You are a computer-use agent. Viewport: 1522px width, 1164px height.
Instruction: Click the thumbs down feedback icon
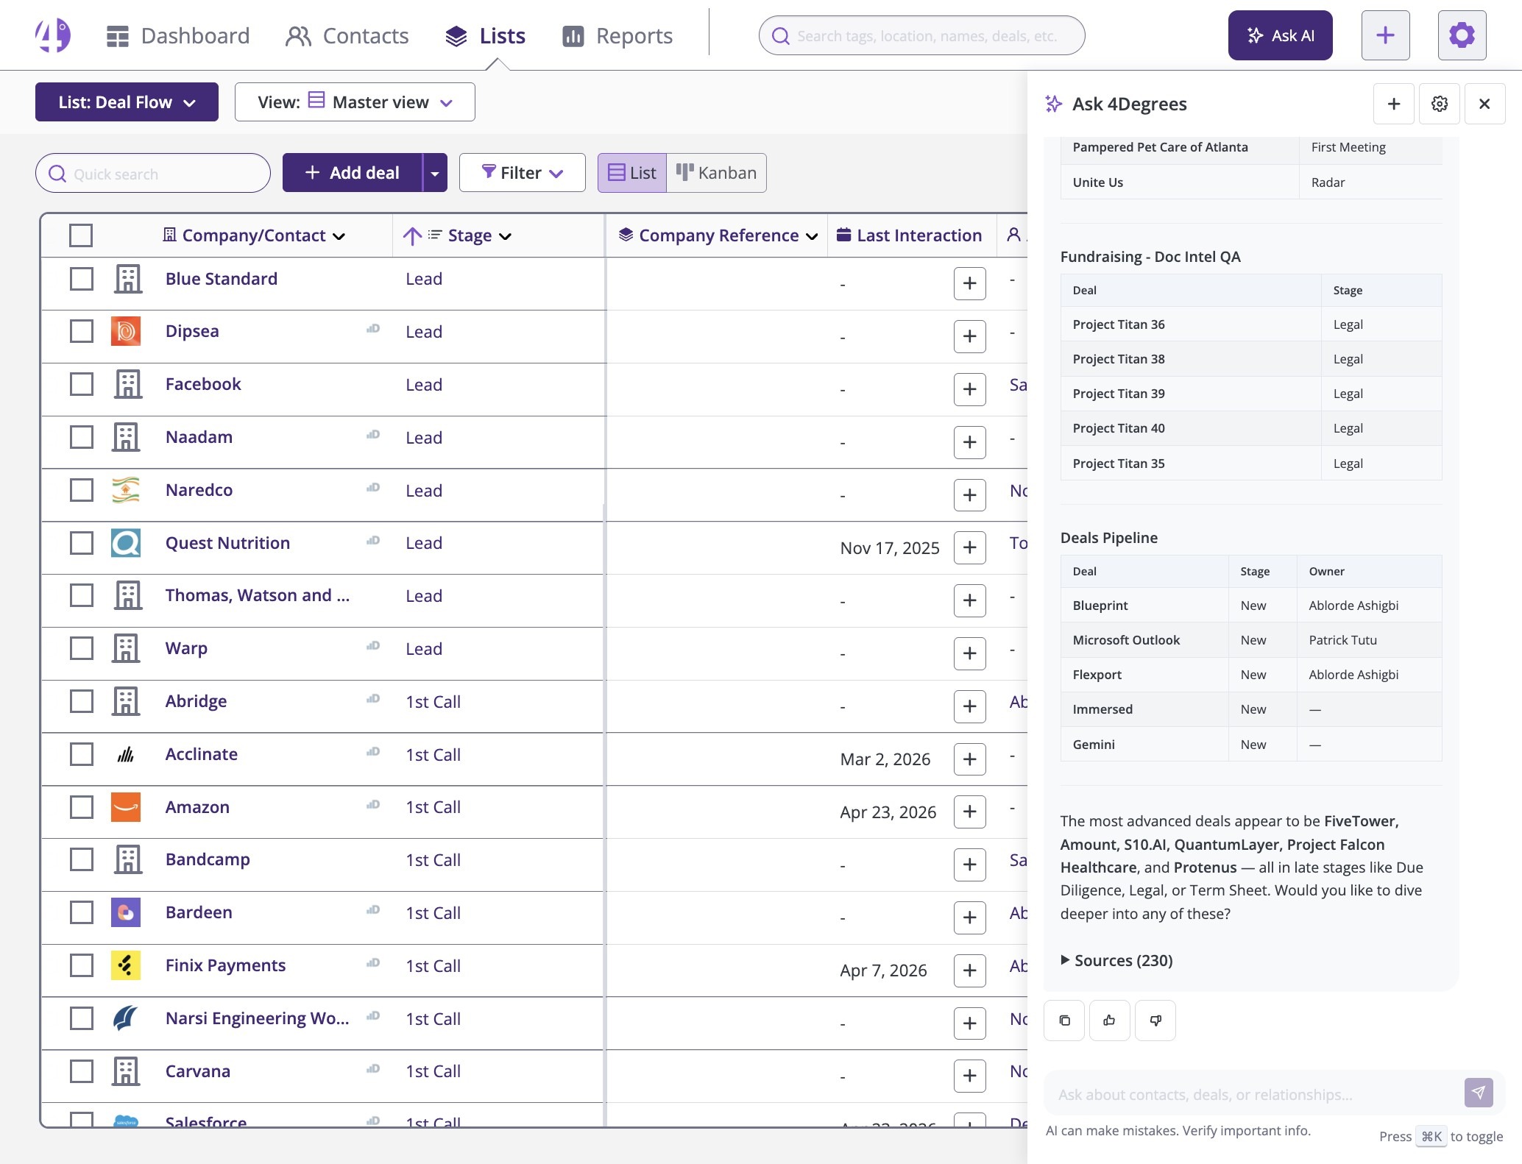click(x=1155, y=1020)
